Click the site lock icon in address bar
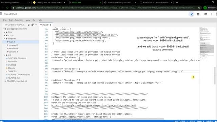Image resolution: width=217 pixels, height=122 pixels. [x=13, y=8]
